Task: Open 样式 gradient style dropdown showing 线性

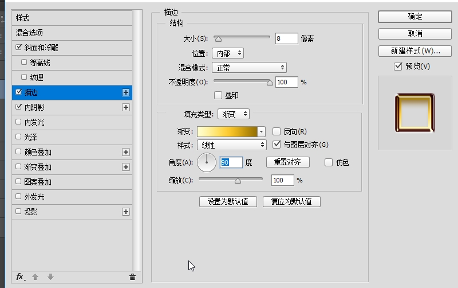Action: 232,145
